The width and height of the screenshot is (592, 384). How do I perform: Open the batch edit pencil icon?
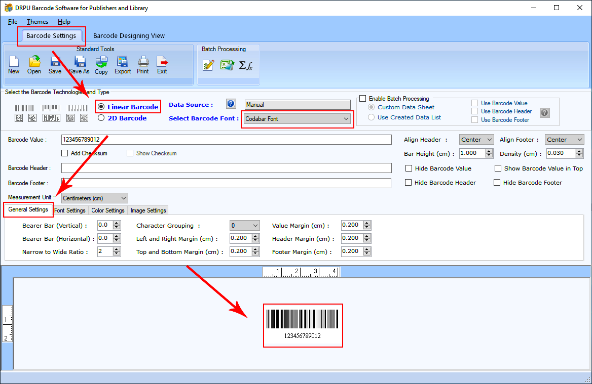[208, 65]
